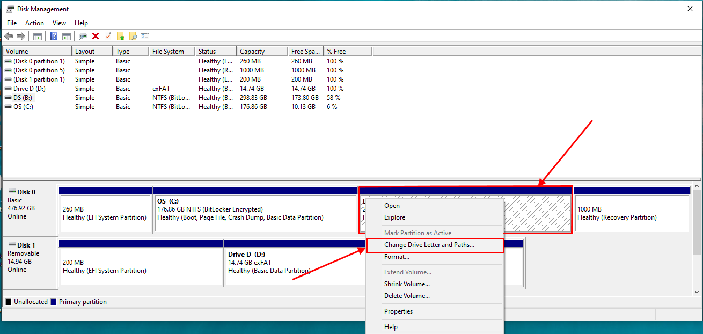Click the 58 % free cell
Screen dimensions: 703x334
pos(333,98)
